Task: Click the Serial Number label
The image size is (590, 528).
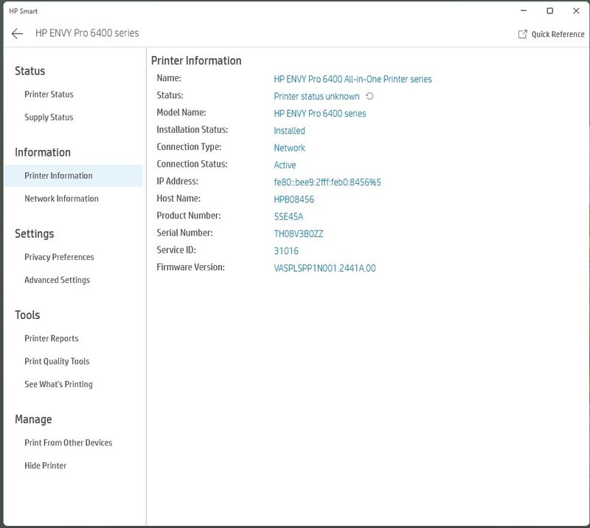Action: pyautogui.click(x=185, y=233)
